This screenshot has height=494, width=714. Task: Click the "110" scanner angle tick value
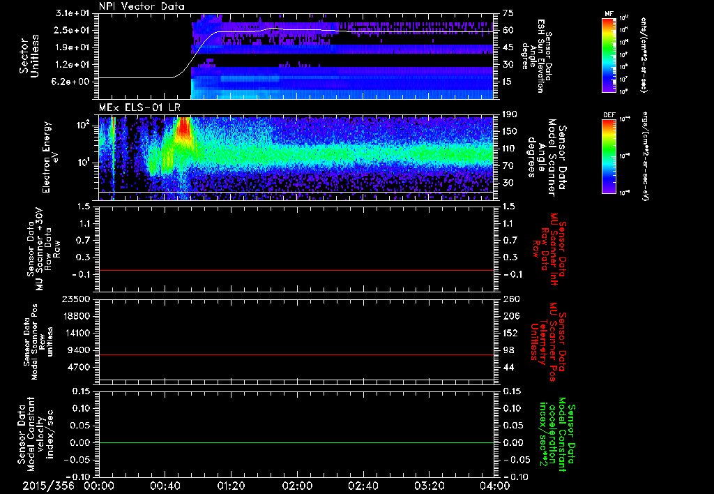510,149
